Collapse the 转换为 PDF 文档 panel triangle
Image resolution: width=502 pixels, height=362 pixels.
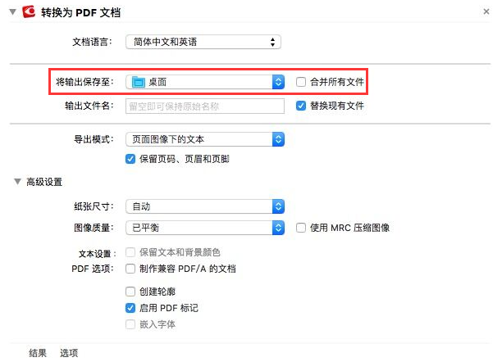[11, 11]
